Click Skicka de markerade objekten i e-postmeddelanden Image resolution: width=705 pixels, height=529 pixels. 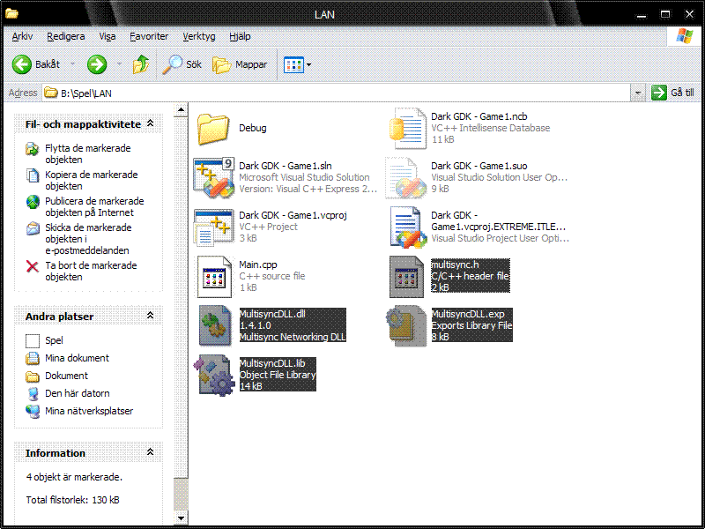[x=88, y=239]
